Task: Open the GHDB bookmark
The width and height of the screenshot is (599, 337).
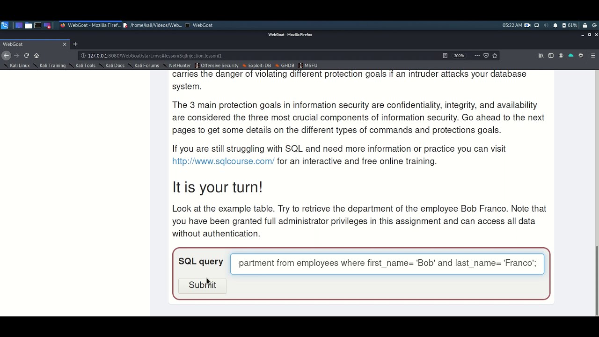Action: [285, 66]
